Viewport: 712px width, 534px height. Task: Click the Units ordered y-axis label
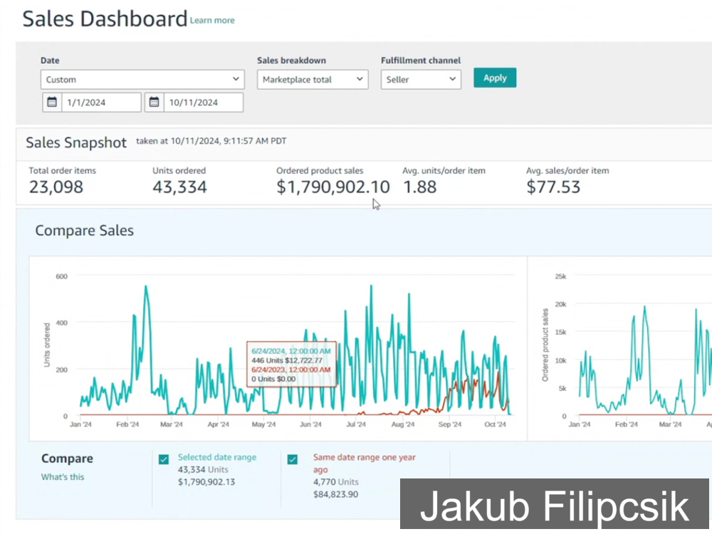(x=47, y=345)
